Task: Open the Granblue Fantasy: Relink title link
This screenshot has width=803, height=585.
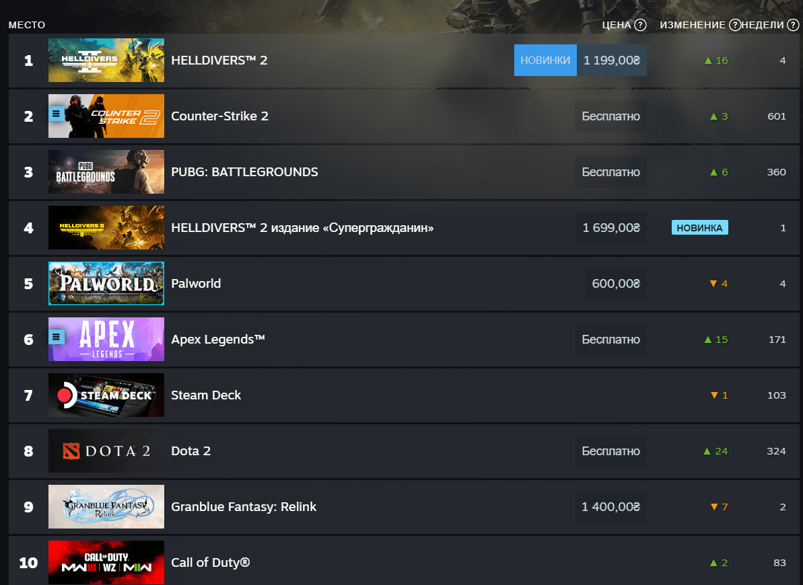Action: (243, 507)
